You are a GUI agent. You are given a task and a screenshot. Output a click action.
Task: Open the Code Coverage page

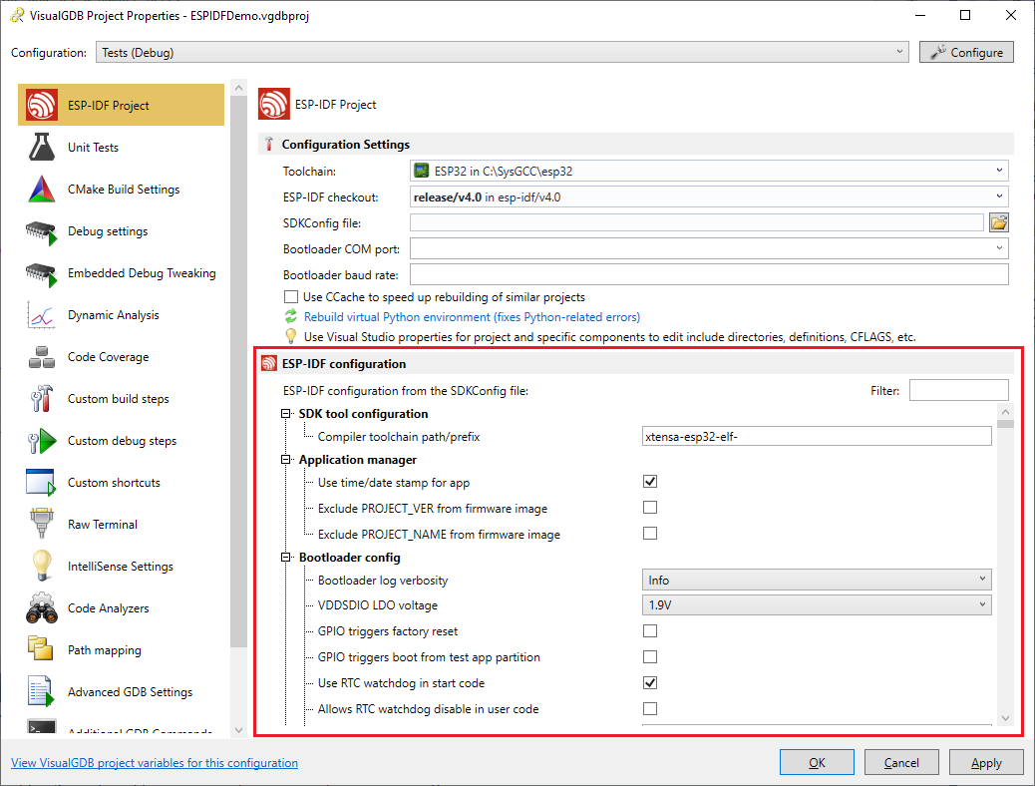pos(122,357)
